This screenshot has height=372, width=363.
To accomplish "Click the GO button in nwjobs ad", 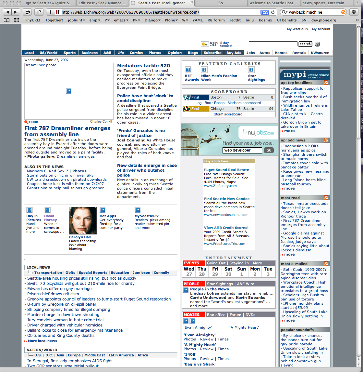I will [x=269, y=150].
